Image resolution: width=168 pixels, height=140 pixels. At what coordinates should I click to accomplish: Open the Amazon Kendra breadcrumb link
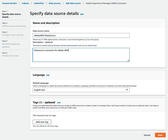[x=10, y=3]
